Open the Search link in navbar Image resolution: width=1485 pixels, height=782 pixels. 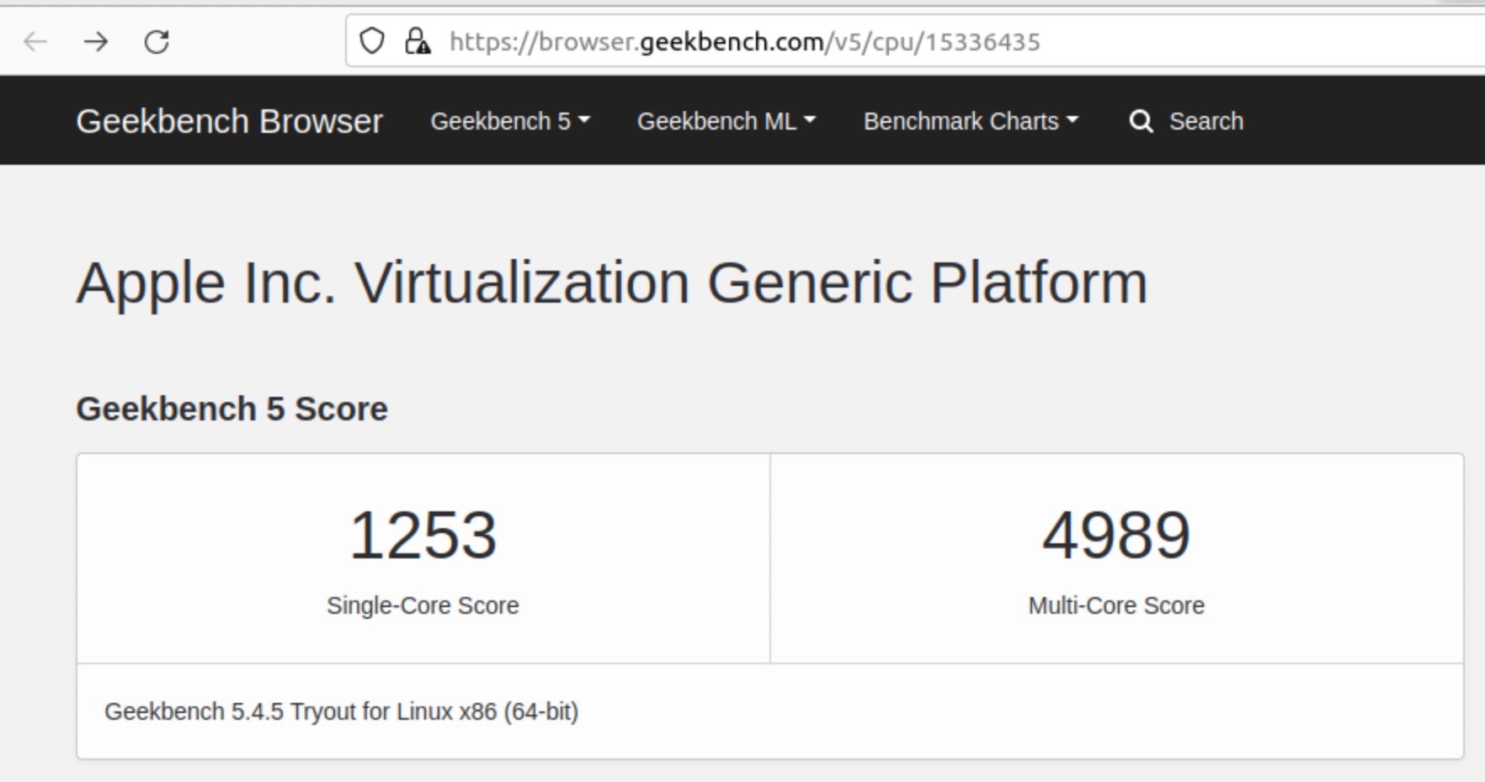click(x=1206, y=121)
